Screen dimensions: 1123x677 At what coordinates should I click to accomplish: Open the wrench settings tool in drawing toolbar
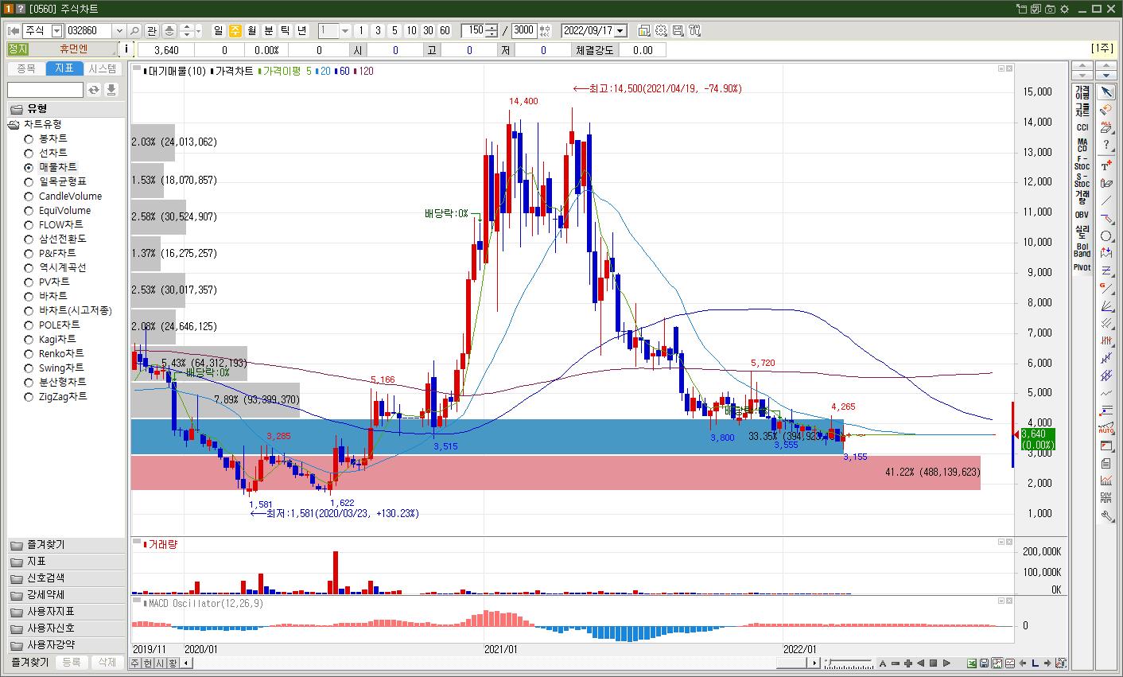(1106, 516)
